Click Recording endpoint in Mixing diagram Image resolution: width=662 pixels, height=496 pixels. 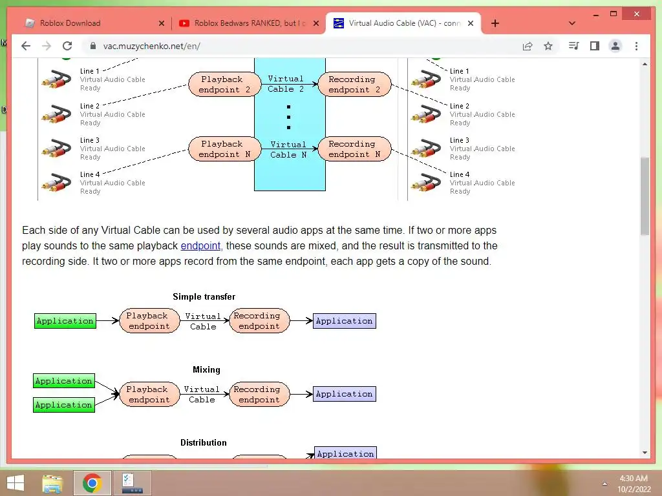pos(259,395)
